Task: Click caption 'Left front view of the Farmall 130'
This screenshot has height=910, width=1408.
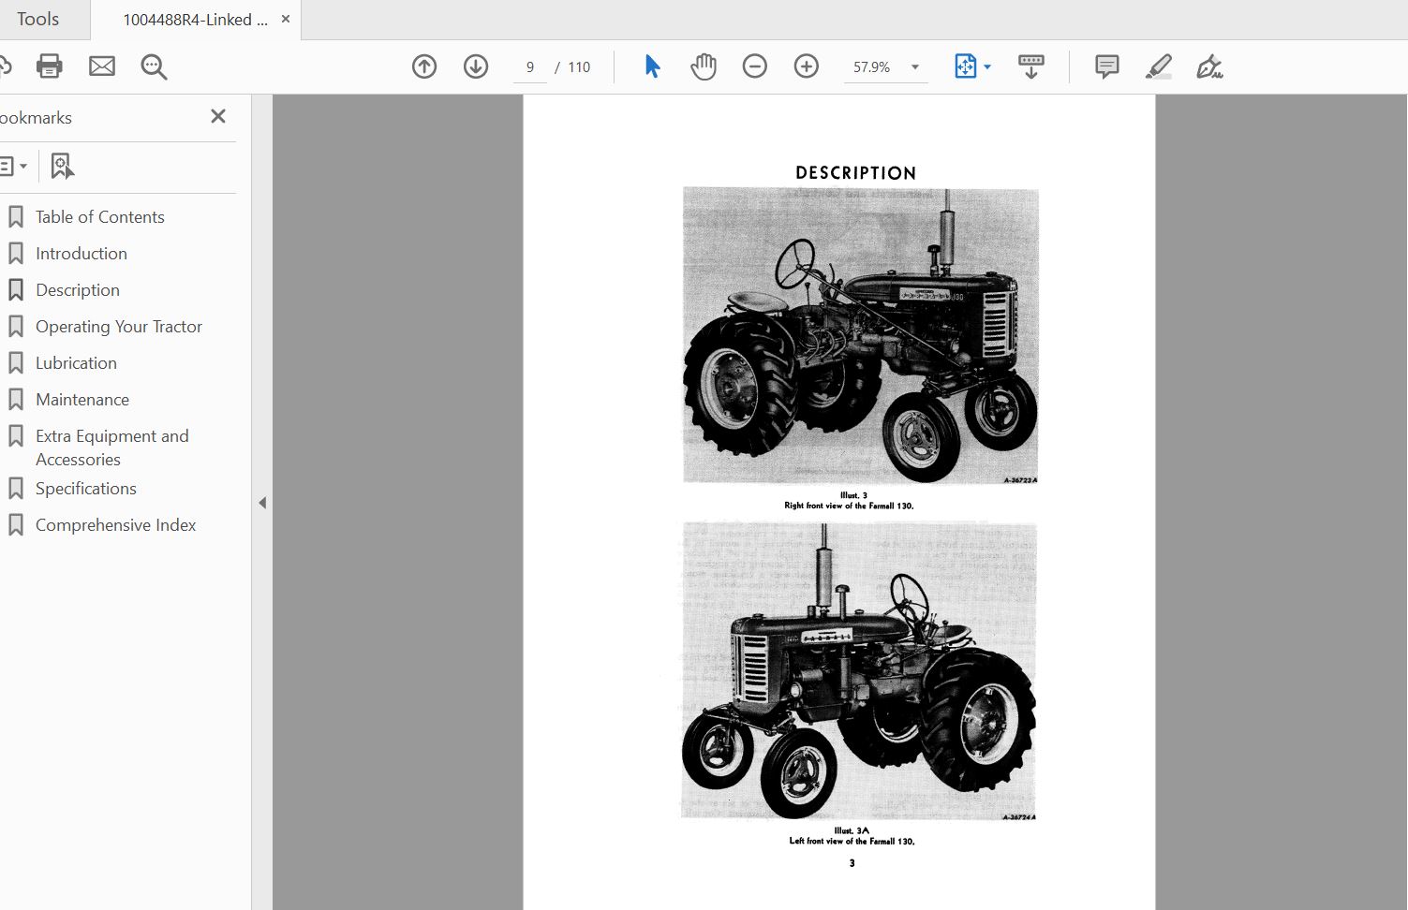Action: pyautogui.click(x=852, y=841)
